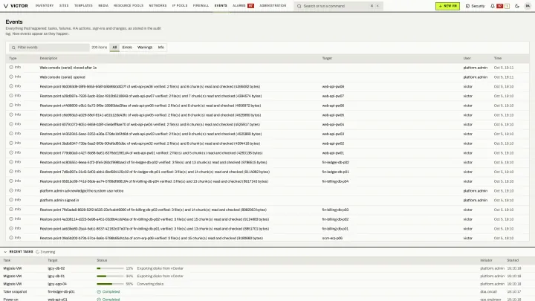Sort events by the Target column header
This screenshot has width=535, height=301.
pyautogui.click(x=327, y=59)
